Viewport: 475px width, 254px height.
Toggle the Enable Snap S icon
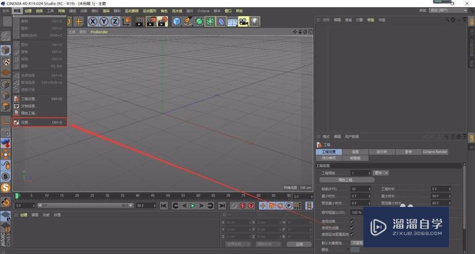tap(6, 177)
